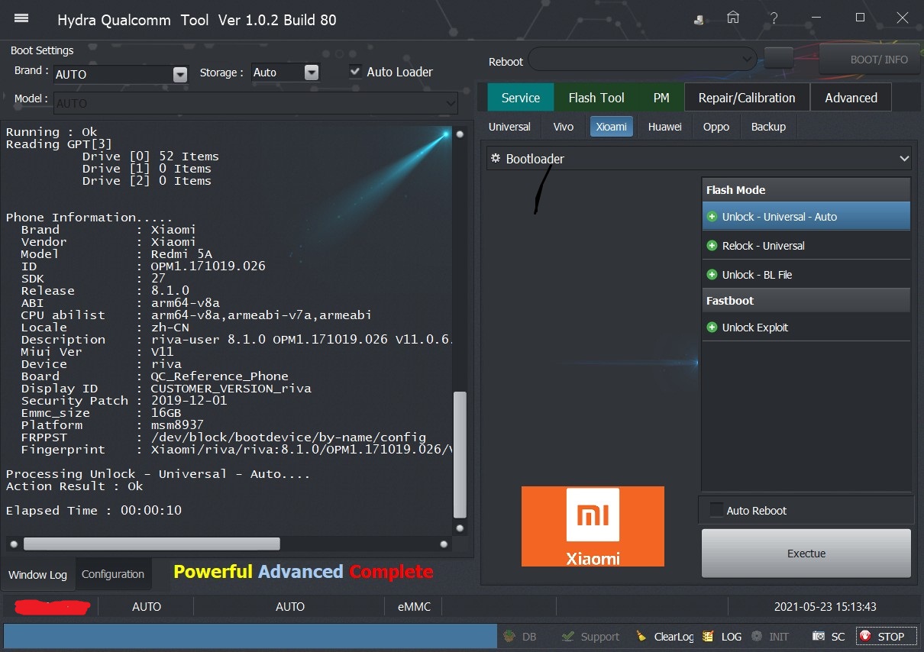Viewport: 924px width, 652px height.
Task: Switch to the Configuration tab
Action: [113, 574]
